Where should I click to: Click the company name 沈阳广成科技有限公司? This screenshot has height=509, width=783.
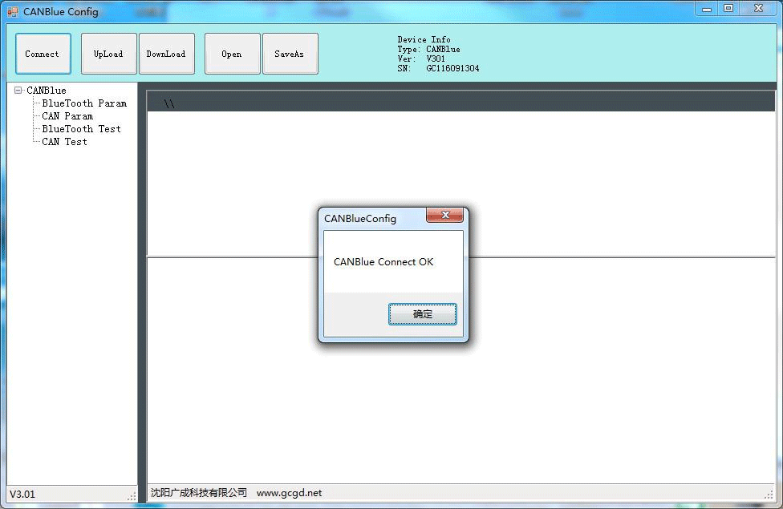[199, 493]
